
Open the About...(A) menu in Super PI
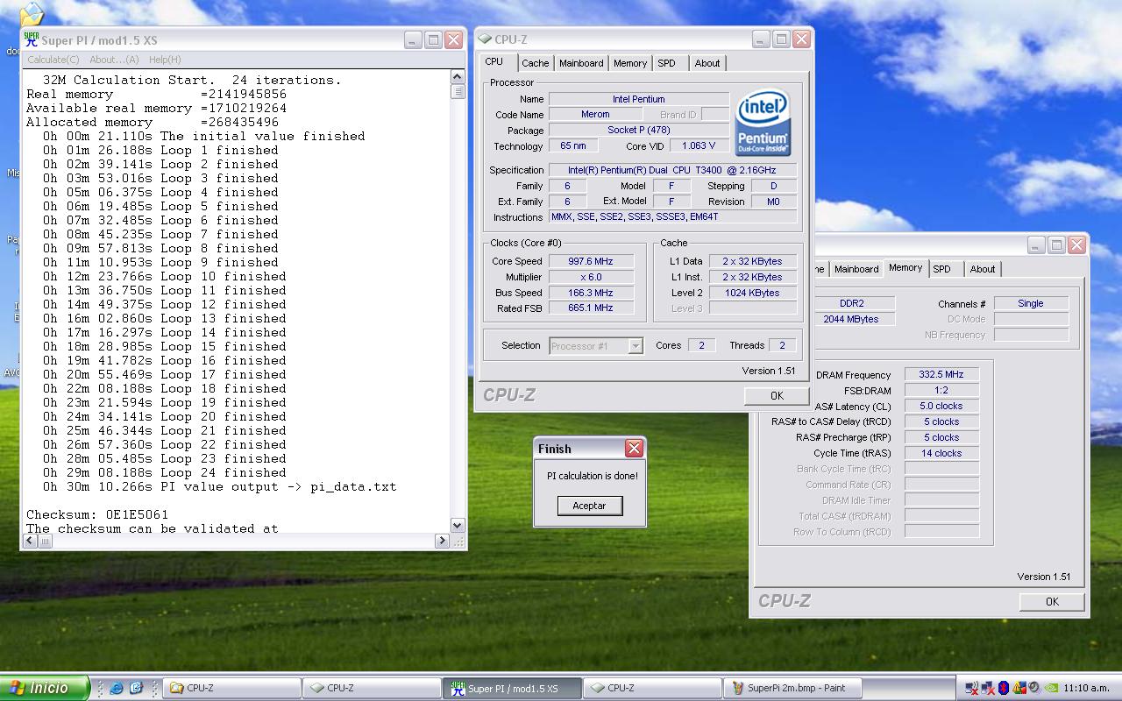(x=114, y=60)
